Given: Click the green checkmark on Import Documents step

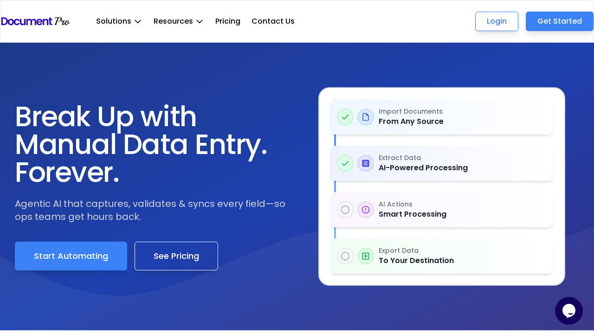Looking at the screenshot, I should [345, 117].
